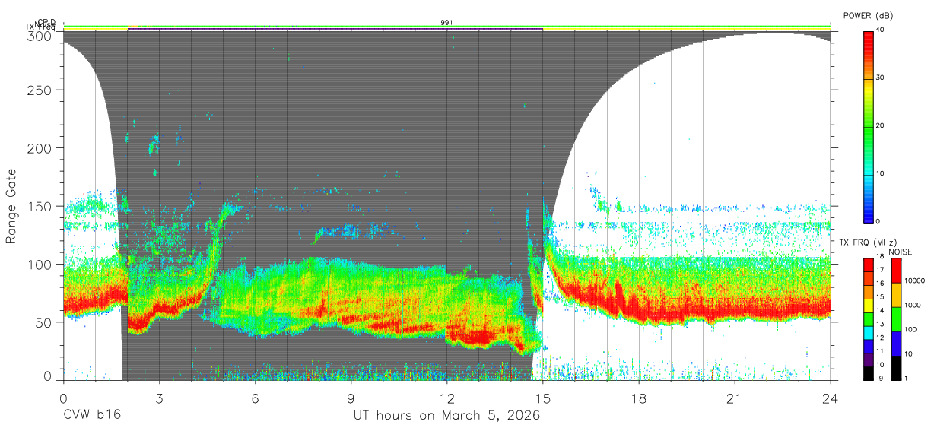Click the 6 hour tick on the time axis
The image size is (934, 431).
(255, 398)
